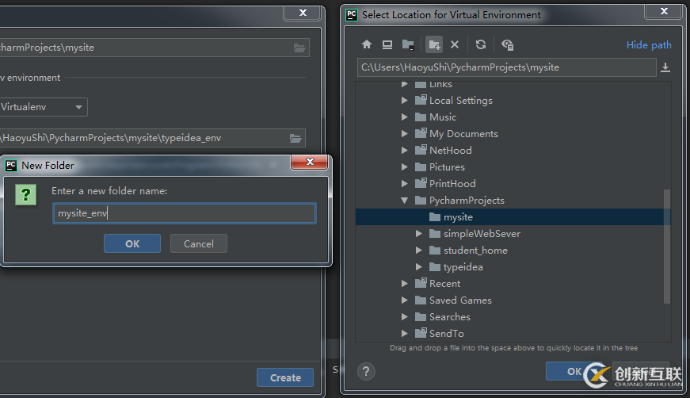Viewport: 690px width, 398px height.
Task: Go to Home directory in file chooser
Action: point(367,44)
